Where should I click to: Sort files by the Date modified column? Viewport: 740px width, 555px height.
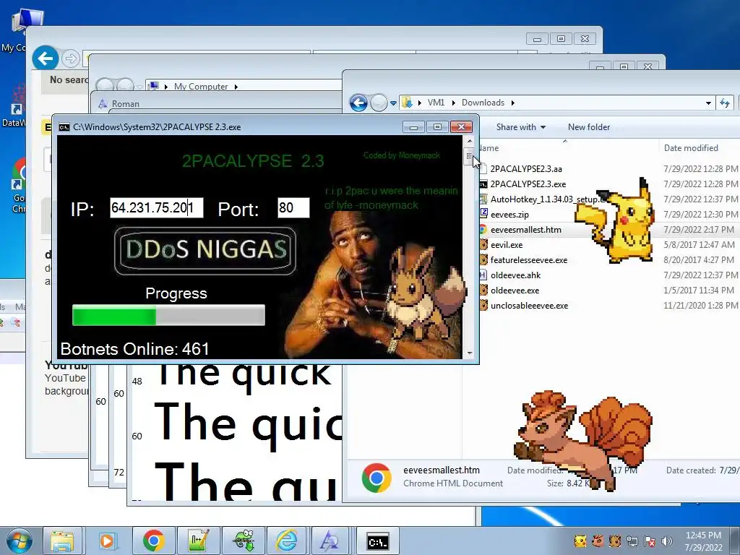(691, 147)
